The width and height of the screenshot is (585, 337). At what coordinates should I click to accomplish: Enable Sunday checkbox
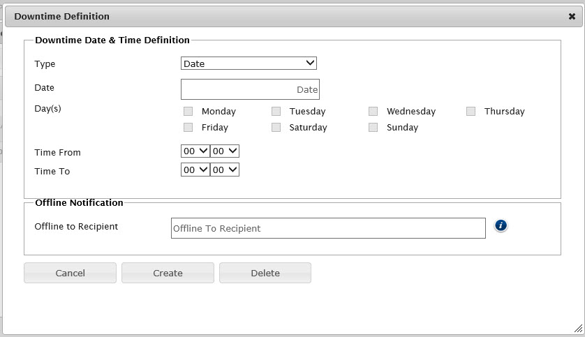373,128
